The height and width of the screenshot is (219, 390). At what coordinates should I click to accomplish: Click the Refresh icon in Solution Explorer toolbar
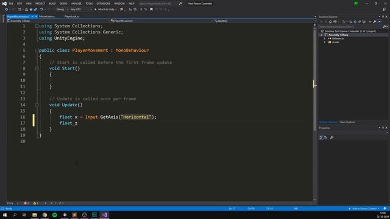[x=355, y=22]
